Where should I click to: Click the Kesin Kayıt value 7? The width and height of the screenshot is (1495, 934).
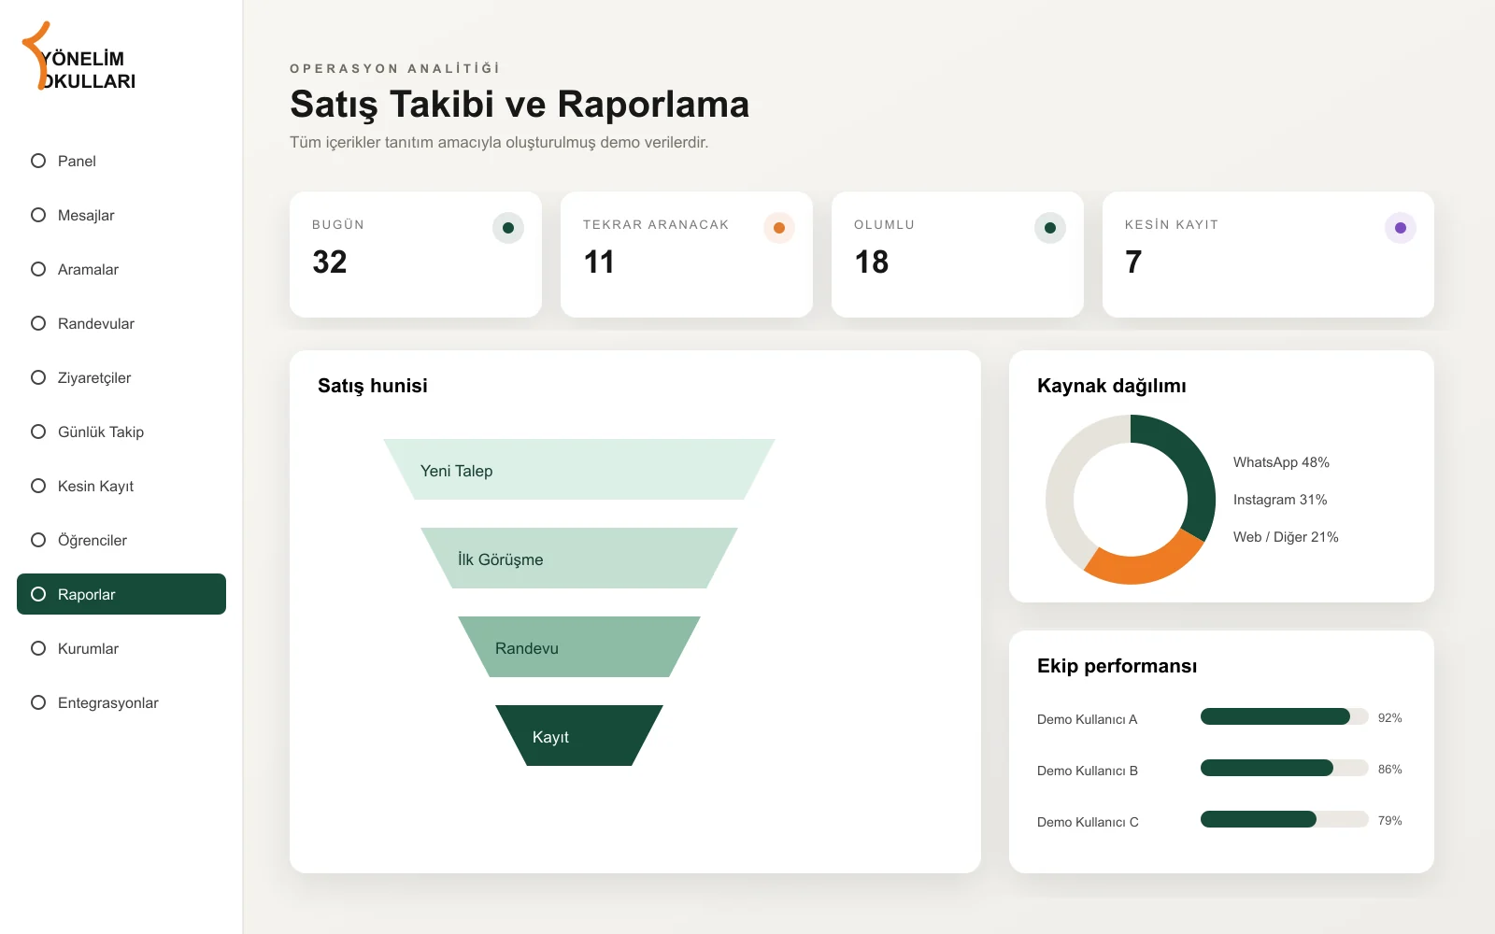tap(1133, 262)
